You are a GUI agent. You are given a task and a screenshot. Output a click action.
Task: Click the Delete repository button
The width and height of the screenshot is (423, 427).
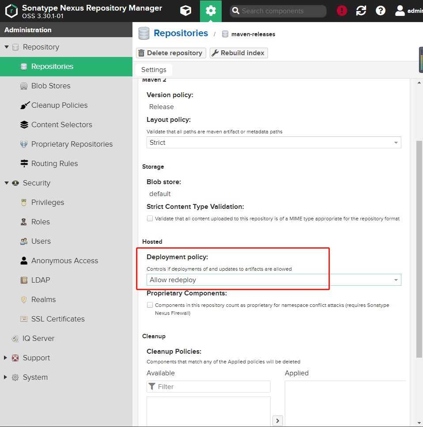click(x=171, y=53)
